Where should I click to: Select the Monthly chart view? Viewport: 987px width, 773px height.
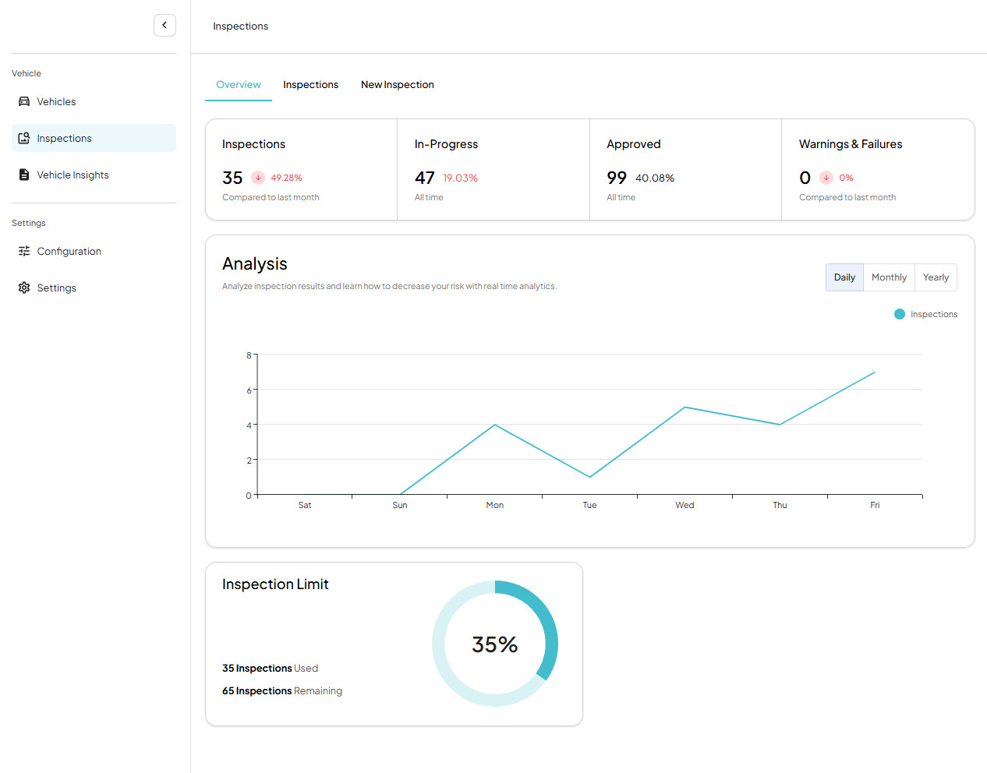[x=889, y=277]
